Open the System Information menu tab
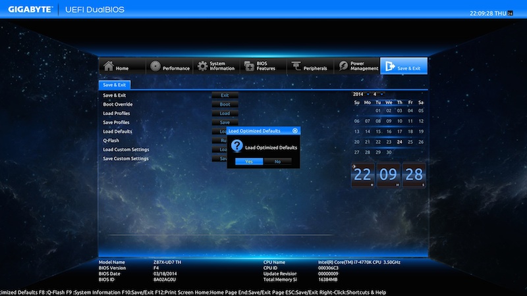527x296 pixels. [x=217, y=66]
